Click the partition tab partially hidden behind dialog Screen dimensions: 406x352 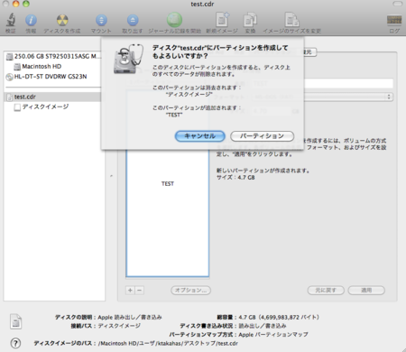click(x=309, y=52)
